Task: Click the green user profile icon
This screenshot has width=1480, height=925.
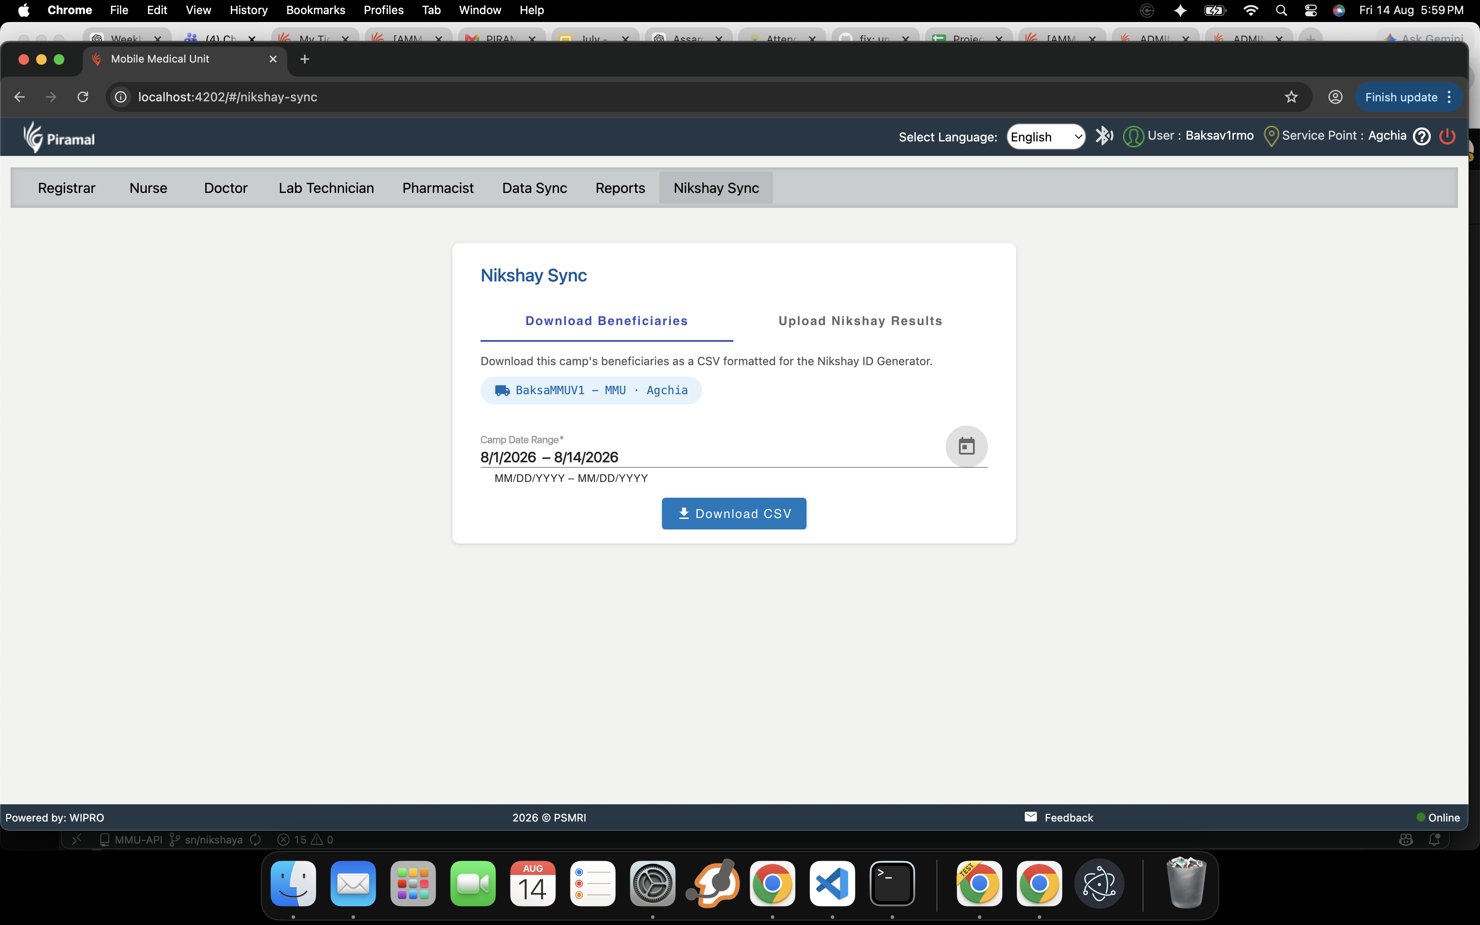Action: [x=1133, y=136]
